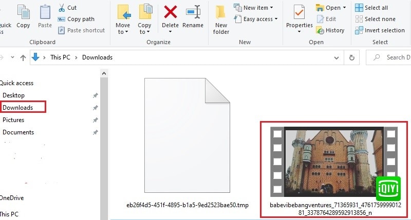Select This PC in navigation pane
This screenshot has width=411, height=220.
click(9, 214)
